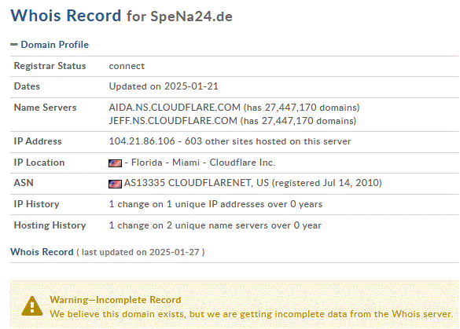Open the IP History change details
Image resolution: width=460 pixels, height=329 pixels.
[215, 204]
